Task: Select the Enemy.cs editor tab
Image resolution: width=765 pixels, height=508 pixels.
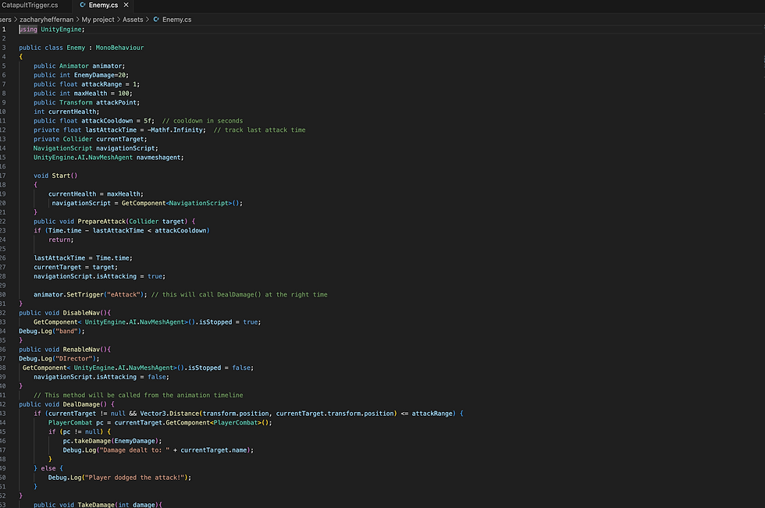Action: click(105, 5)
